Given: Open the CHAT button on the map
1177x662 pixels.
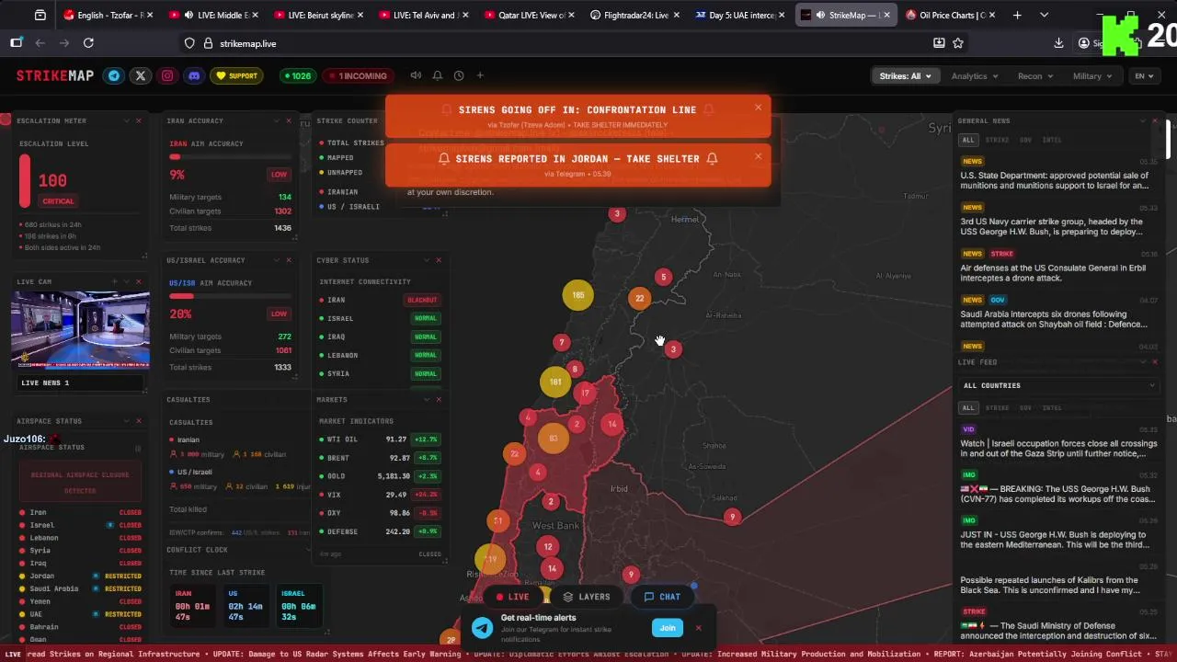Looking at the screenshot, I should pyautogui.click(x=662, y=597).
